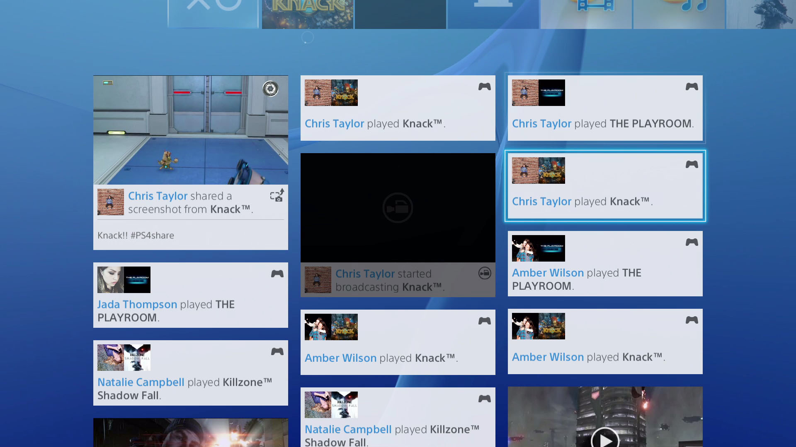Open the shutter icon on the Knack screenshot
This screenshot has height=447, width=796.
point(270,89)
